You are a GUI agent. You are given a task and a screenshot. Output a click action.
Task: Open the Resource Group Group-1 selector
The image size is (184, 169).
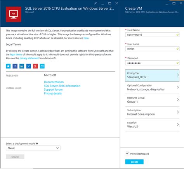pos(152,100)
